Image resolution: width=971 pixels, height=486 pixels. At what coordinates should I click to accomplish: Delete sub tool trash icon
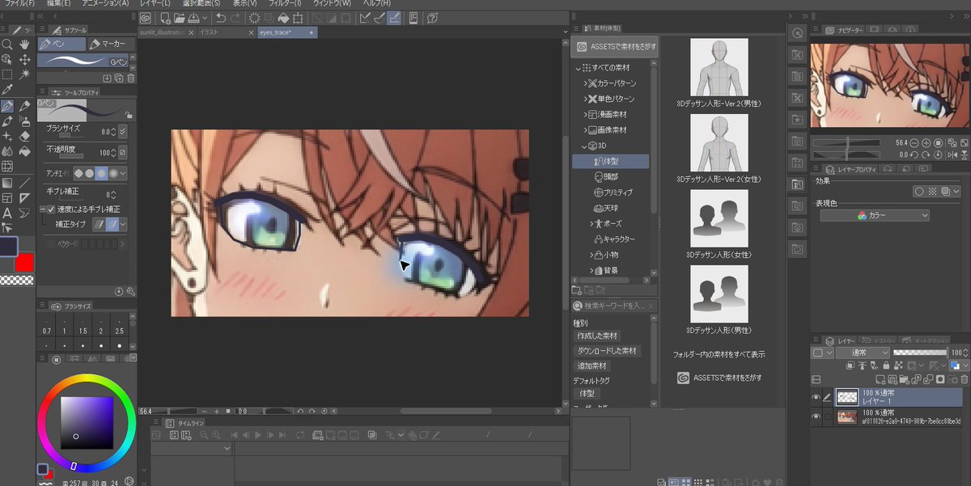(130, 78)
